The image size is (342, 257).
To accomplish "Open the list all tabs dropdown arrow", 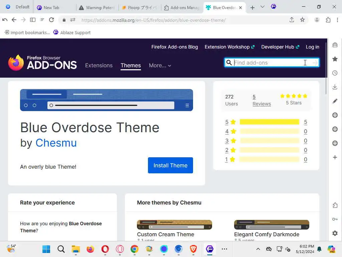I will point(263,7).
